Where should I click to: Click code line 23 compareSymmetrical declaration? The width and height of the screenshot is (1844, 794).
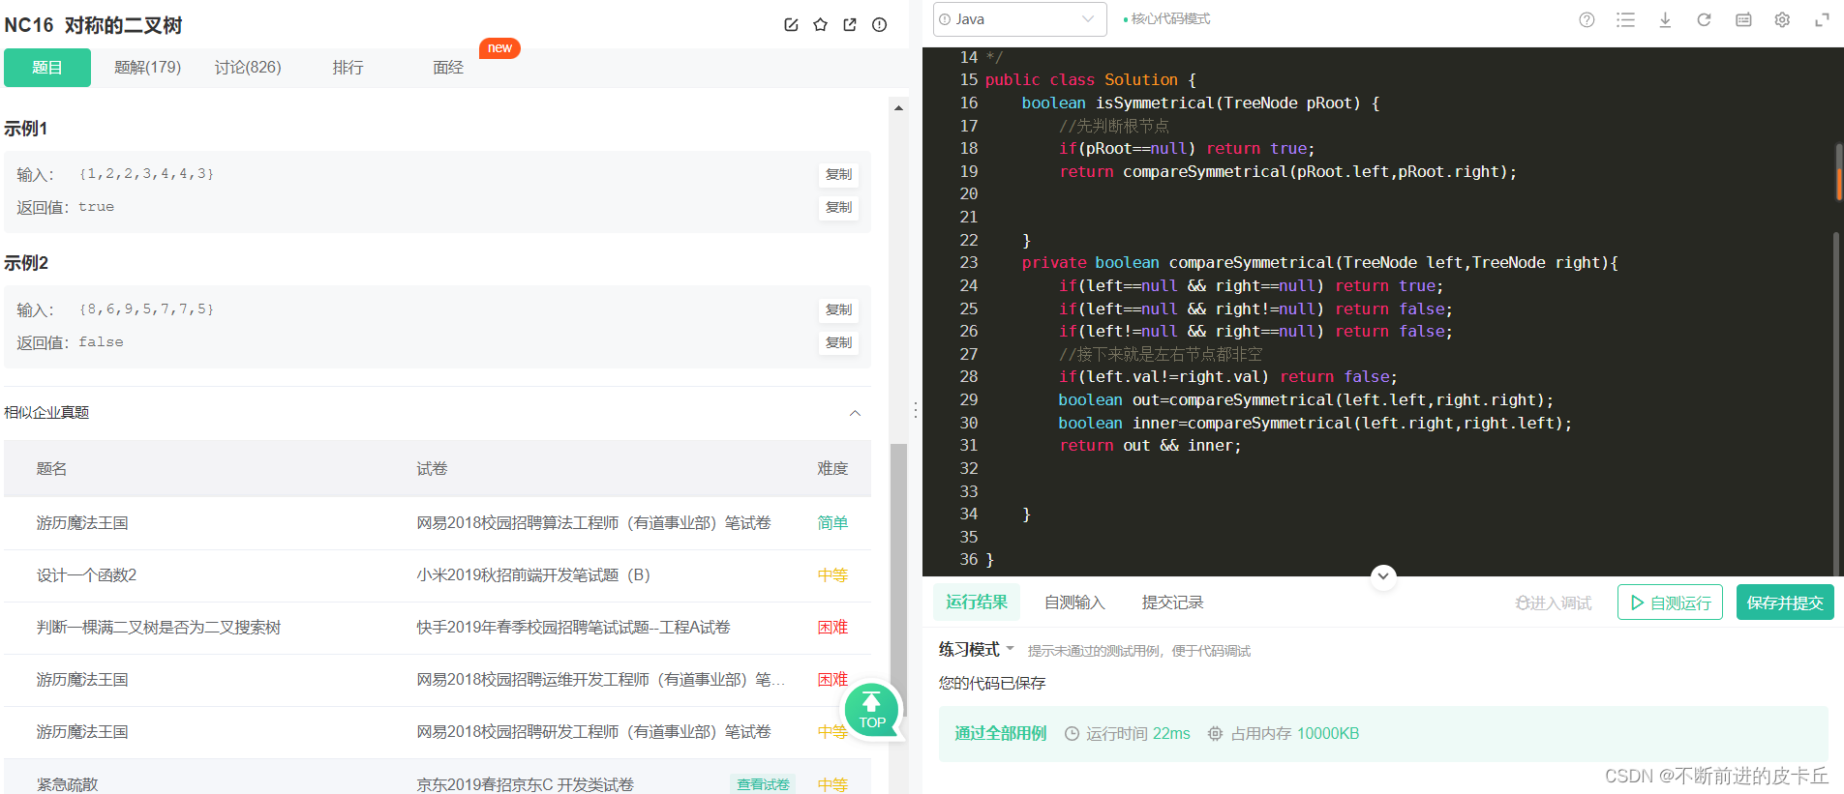coord(1320,262)
